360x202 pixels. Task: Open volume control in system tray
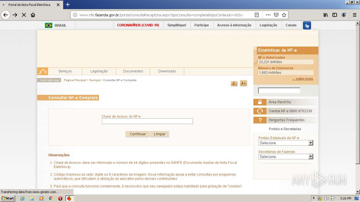pyautogui.click(x=326, y=198)
